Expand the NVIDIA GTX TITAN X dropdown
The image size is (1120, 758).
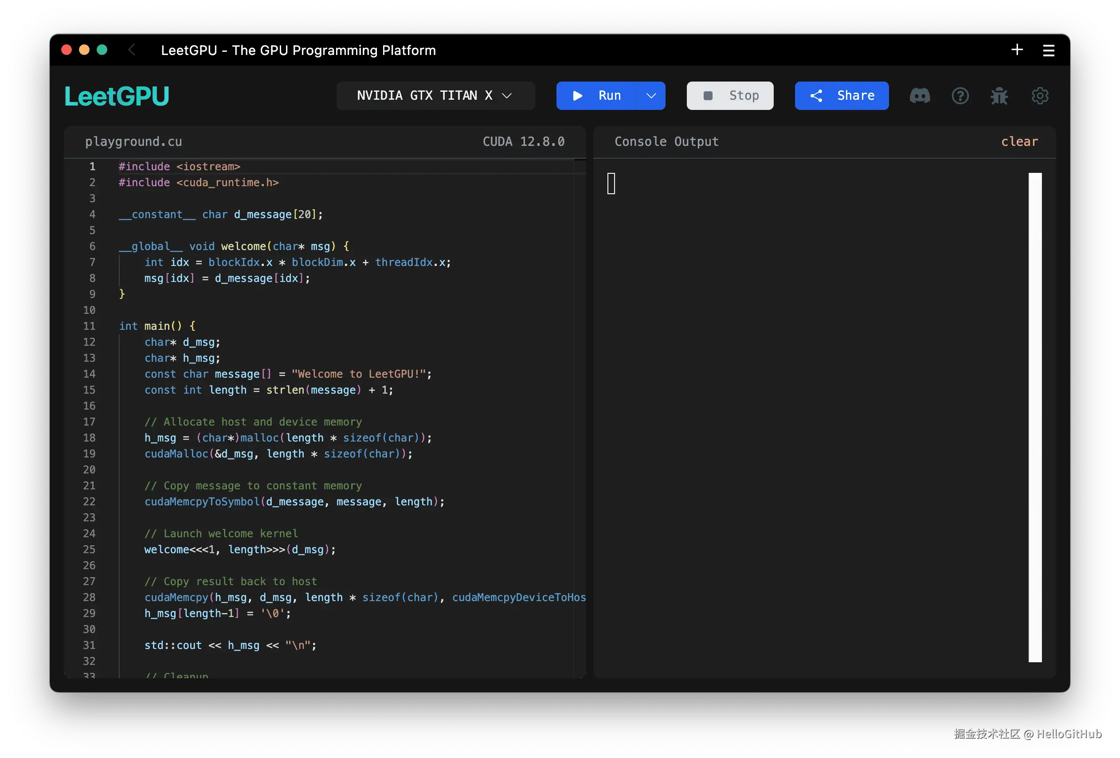click(435, 96)
